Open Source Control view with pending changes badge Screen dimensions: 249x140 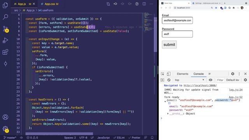tap(5, 29)
